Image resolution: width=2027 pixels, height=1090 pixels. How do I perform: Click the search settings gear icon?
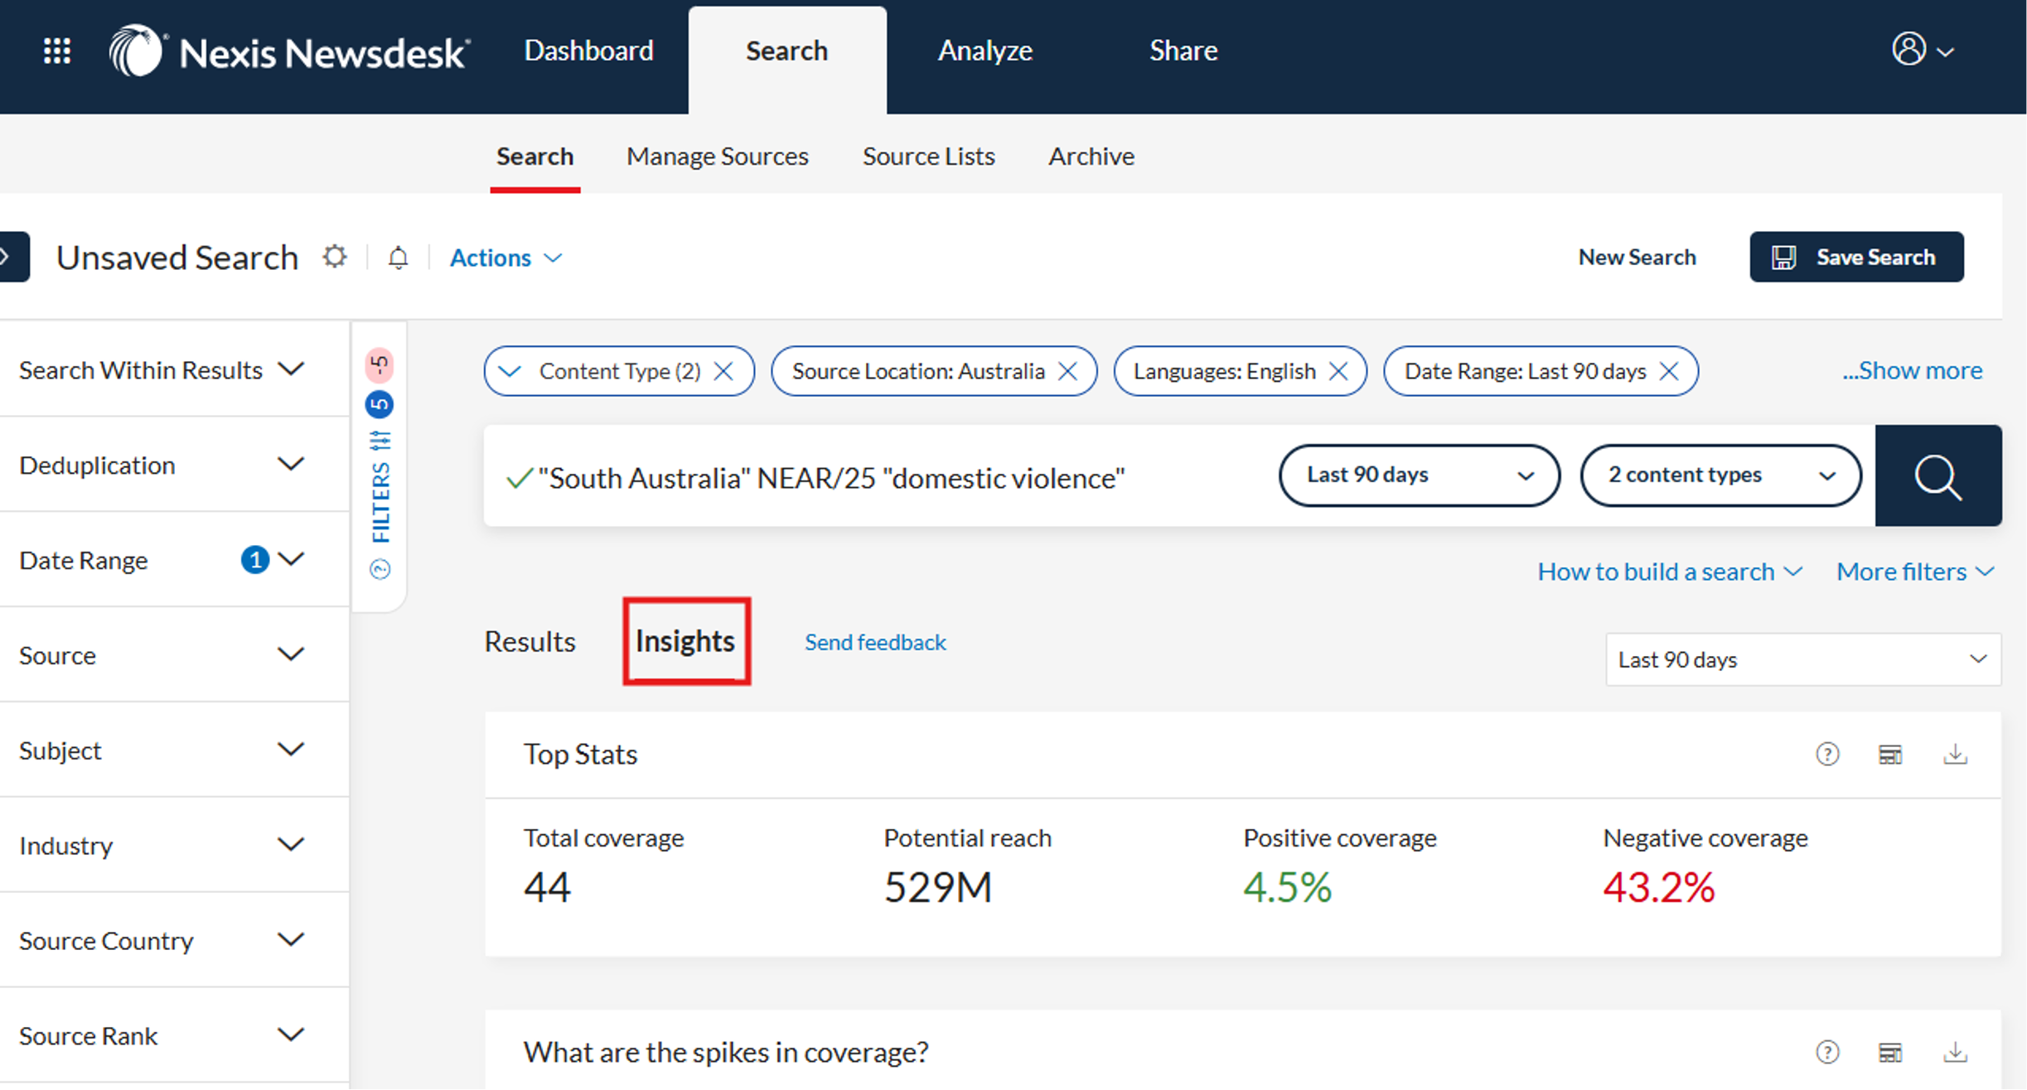(334, 257)
